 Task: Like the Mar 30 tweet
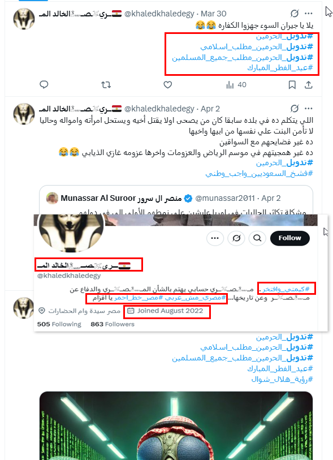pos(168,85)
